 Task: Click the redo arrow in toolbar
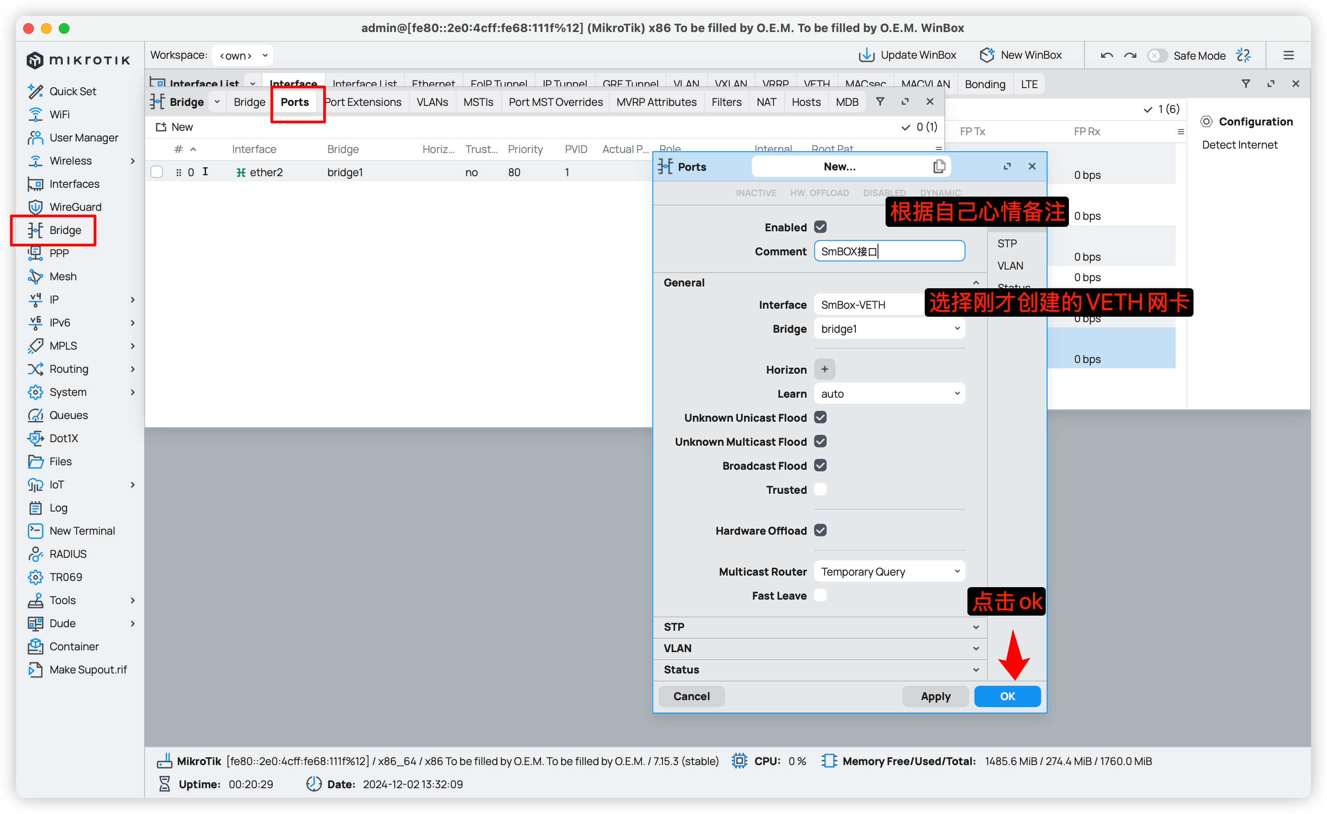click(1130, 56)
